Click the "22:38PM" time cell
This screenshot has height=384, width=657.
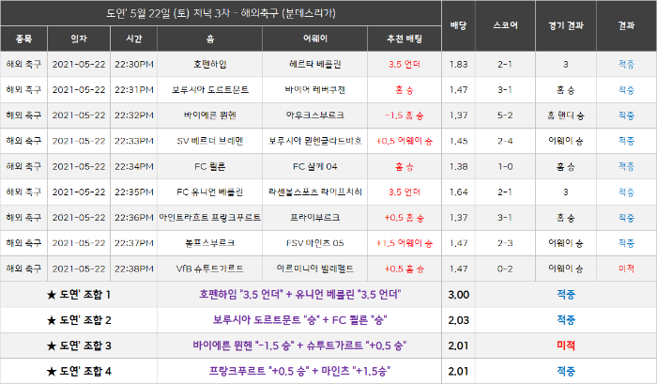click(x=134, y=269)
